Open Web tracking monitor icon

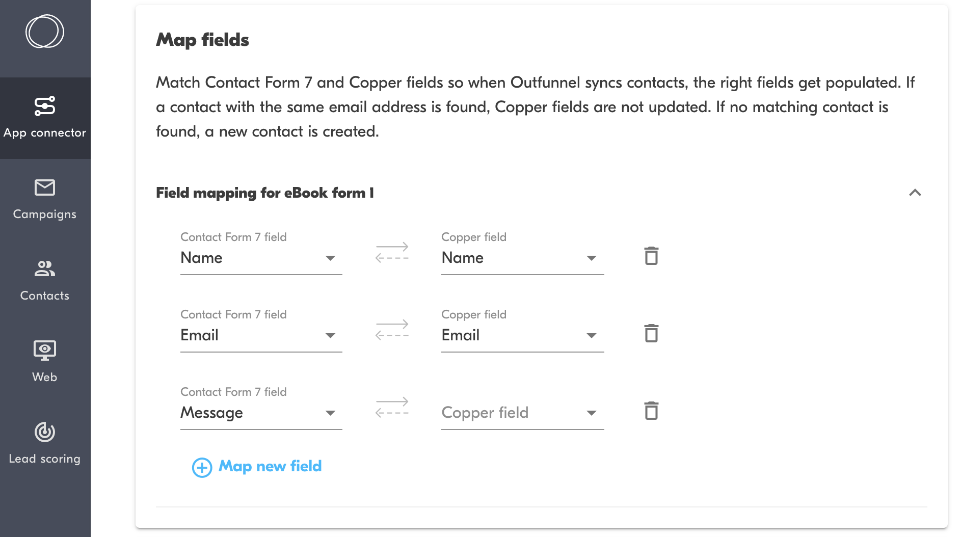click(45, 350)
